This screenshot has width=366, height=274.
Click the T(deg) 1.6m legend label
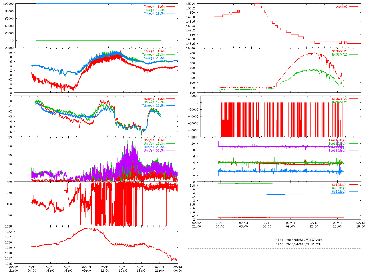(154, 7)
